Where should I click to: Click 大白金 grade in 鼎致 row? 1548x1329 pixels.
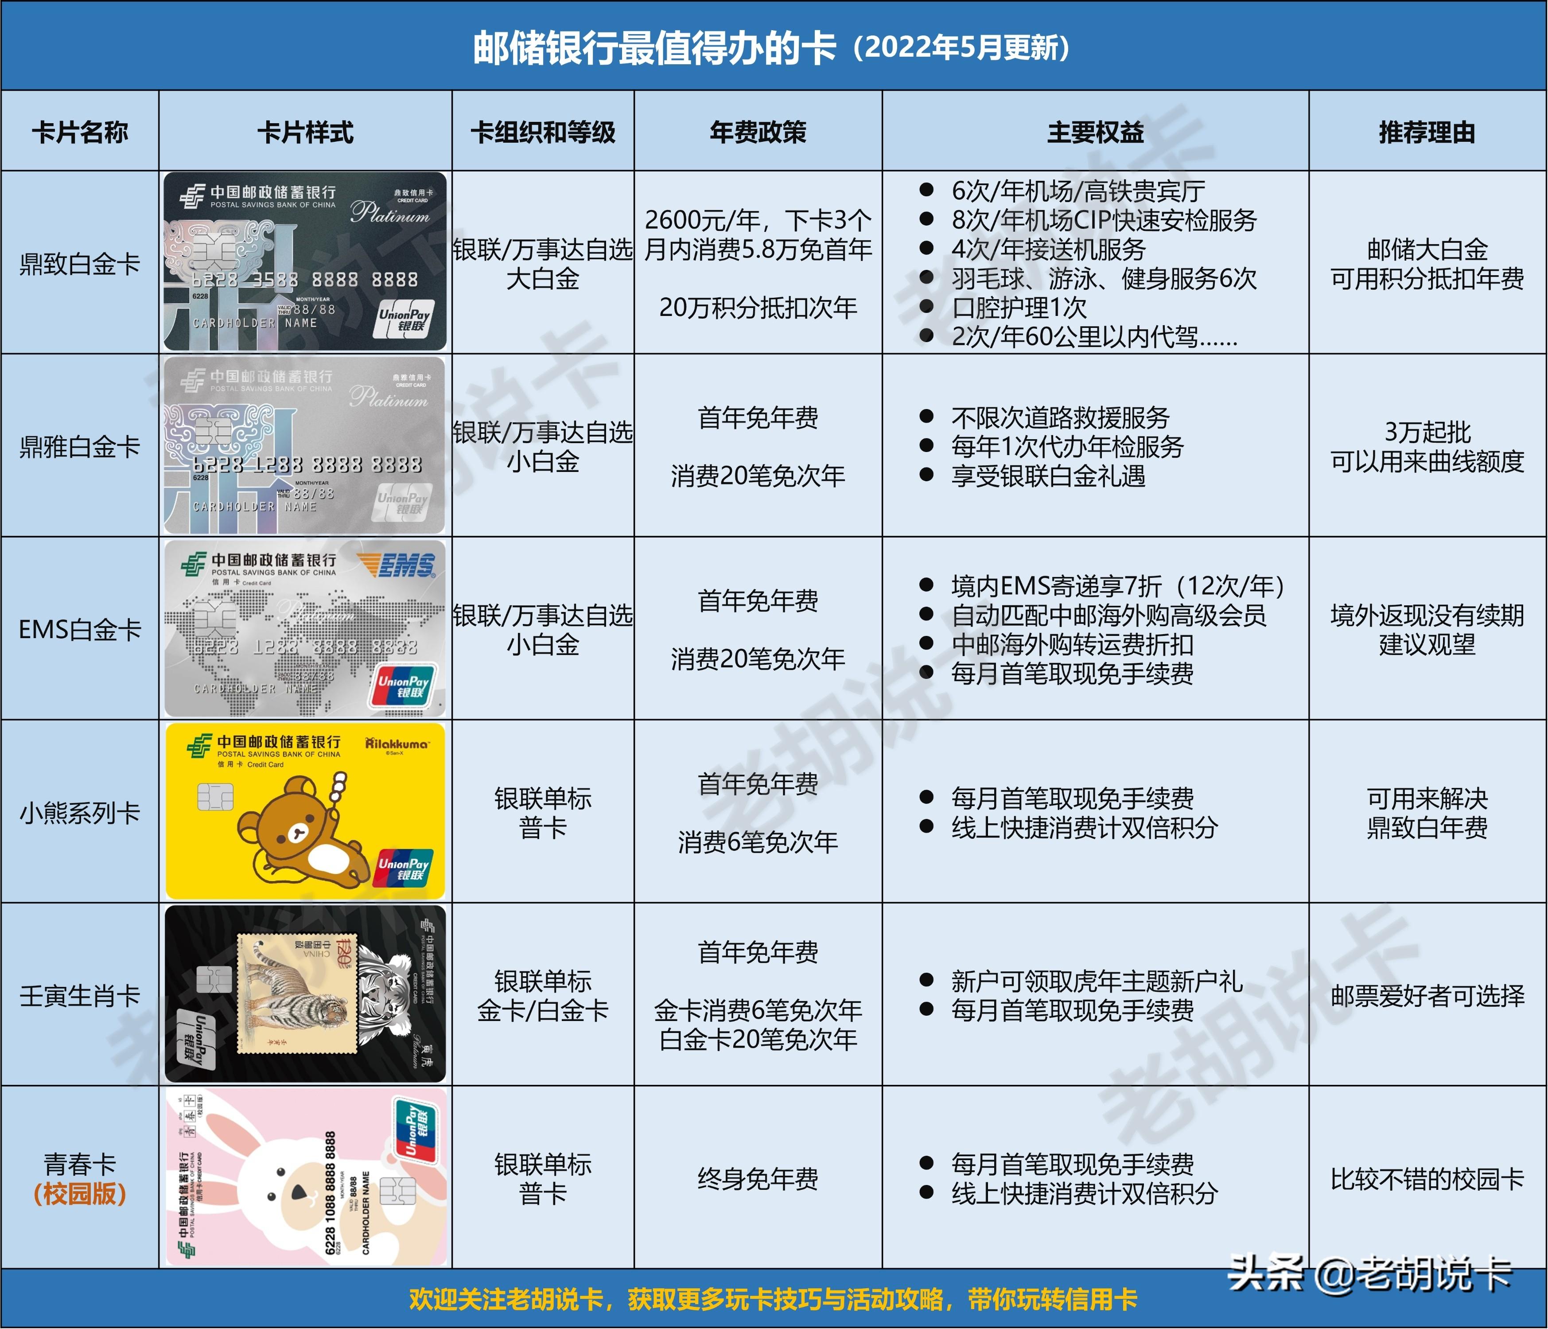(x=543, y=279)
